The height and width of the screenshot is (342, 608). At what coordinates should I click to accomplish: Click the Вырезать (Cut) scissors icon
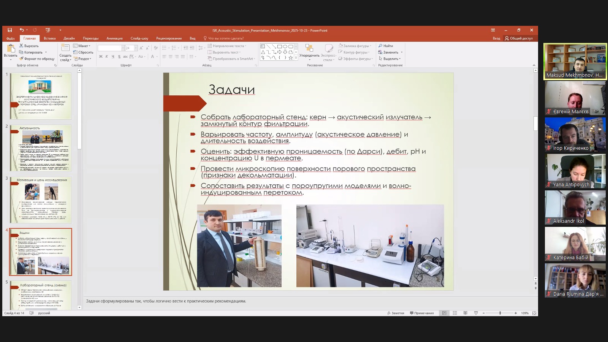[22, 46]
